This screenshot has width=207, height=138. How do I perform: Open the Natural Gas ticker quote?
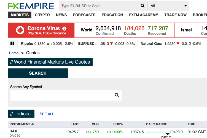click(x=171, y=44)
